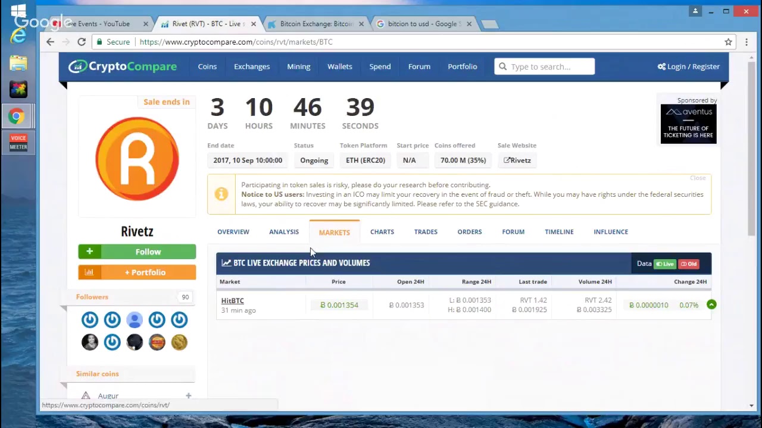This screenshot has height=428, width=762.
Task: Open the Rivetz sale website link
Action: point(517,160)
